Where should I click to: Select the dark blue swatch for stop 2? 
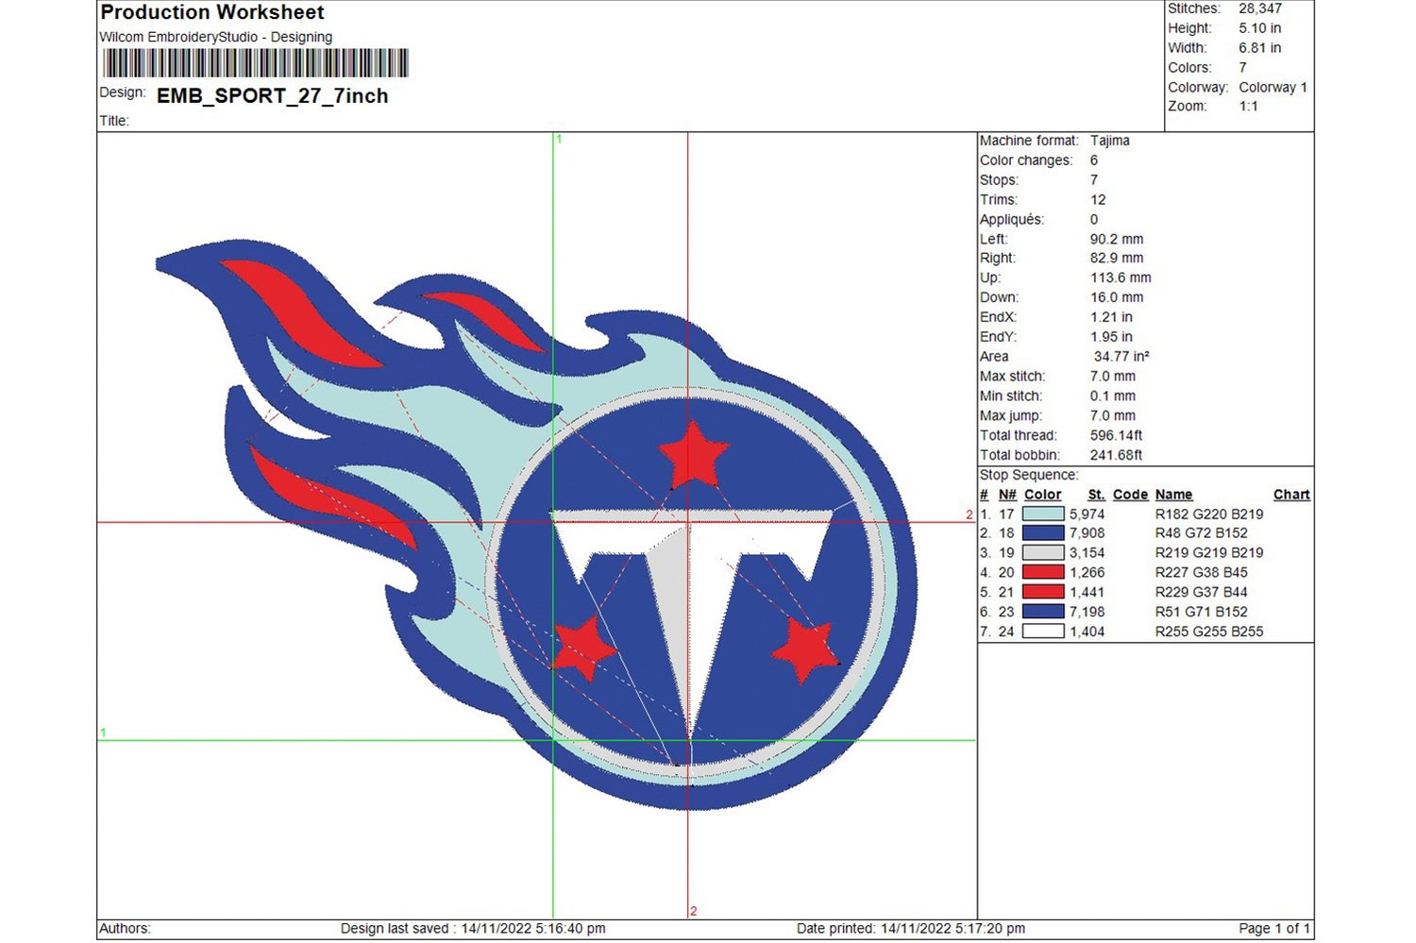1043,533
